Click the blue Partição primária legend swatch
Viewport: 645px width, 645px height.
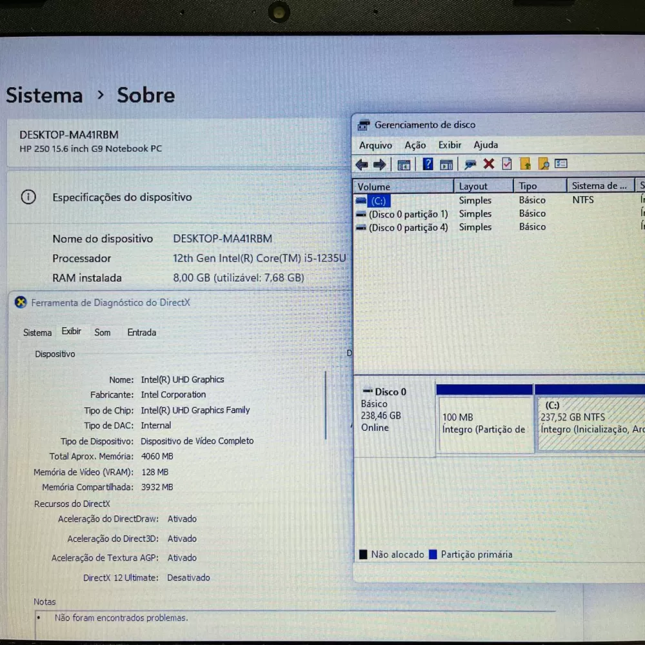pyautogui.click(x=433, y=555)
